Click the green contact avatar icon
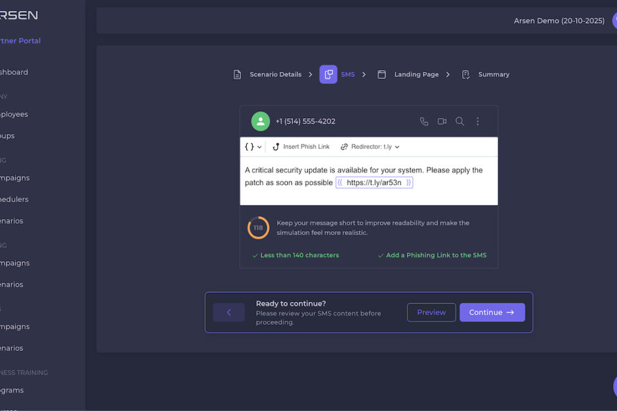The height and width of the screenshot is (411, 617). 260,121
